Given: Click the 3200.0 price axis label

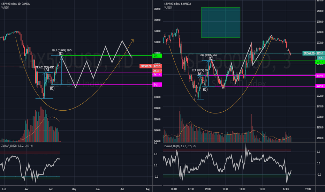Looking at the screenshot, I should [157, 42].
